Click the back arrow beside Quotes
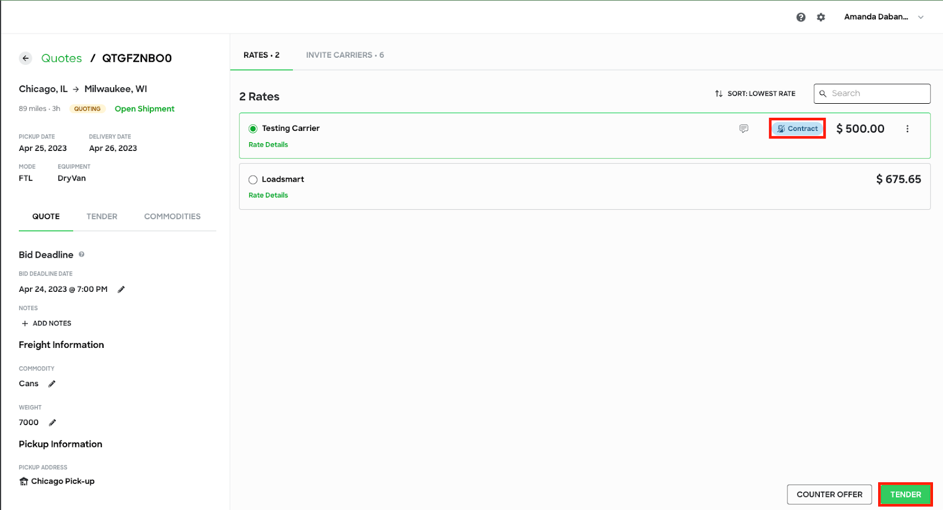Viewport: 943px width, 510px height. coord(25,58)
